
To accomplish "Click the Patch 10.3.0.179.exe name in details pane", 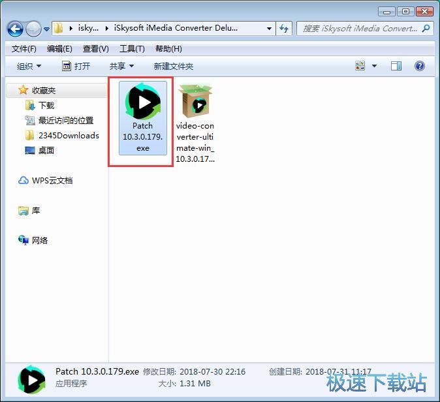I will 97,372.
